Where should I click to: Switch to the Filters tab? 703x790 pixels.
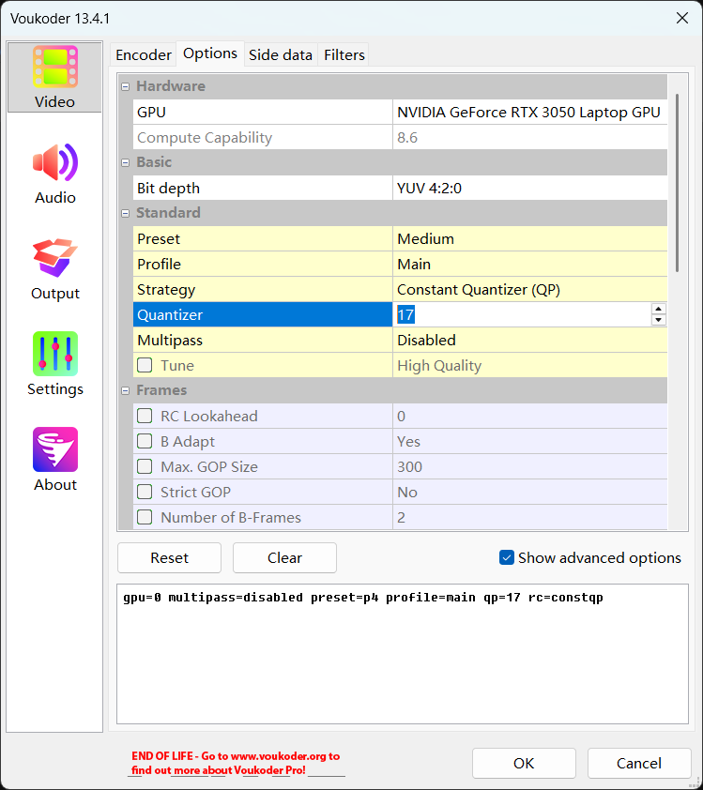point(344,54)
